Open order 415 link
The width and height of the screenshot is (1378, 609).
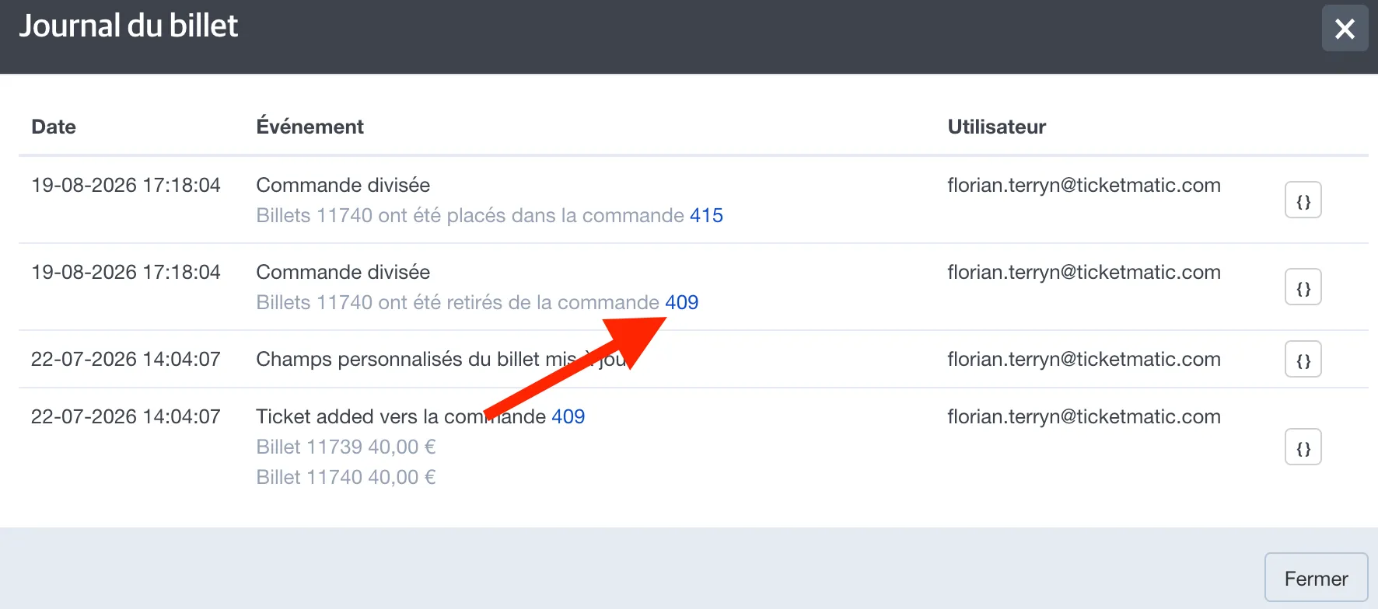[706, 215]
